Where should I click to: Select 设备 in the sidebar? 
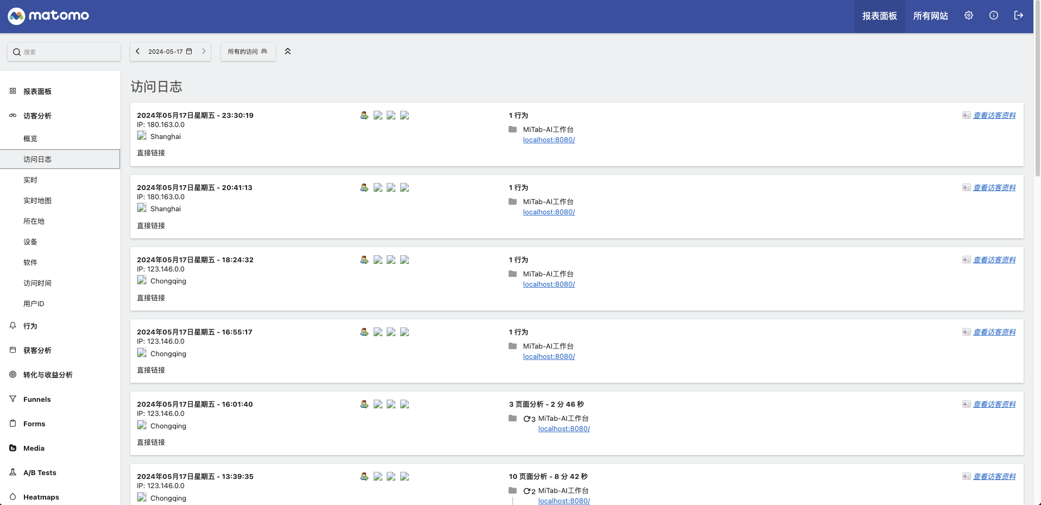click(30, 242)
